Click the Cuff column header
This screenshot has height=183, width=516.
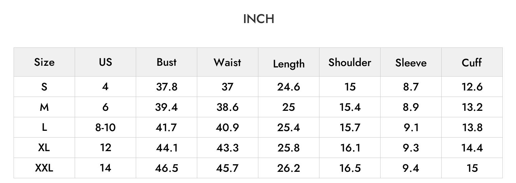coord(472,62)
